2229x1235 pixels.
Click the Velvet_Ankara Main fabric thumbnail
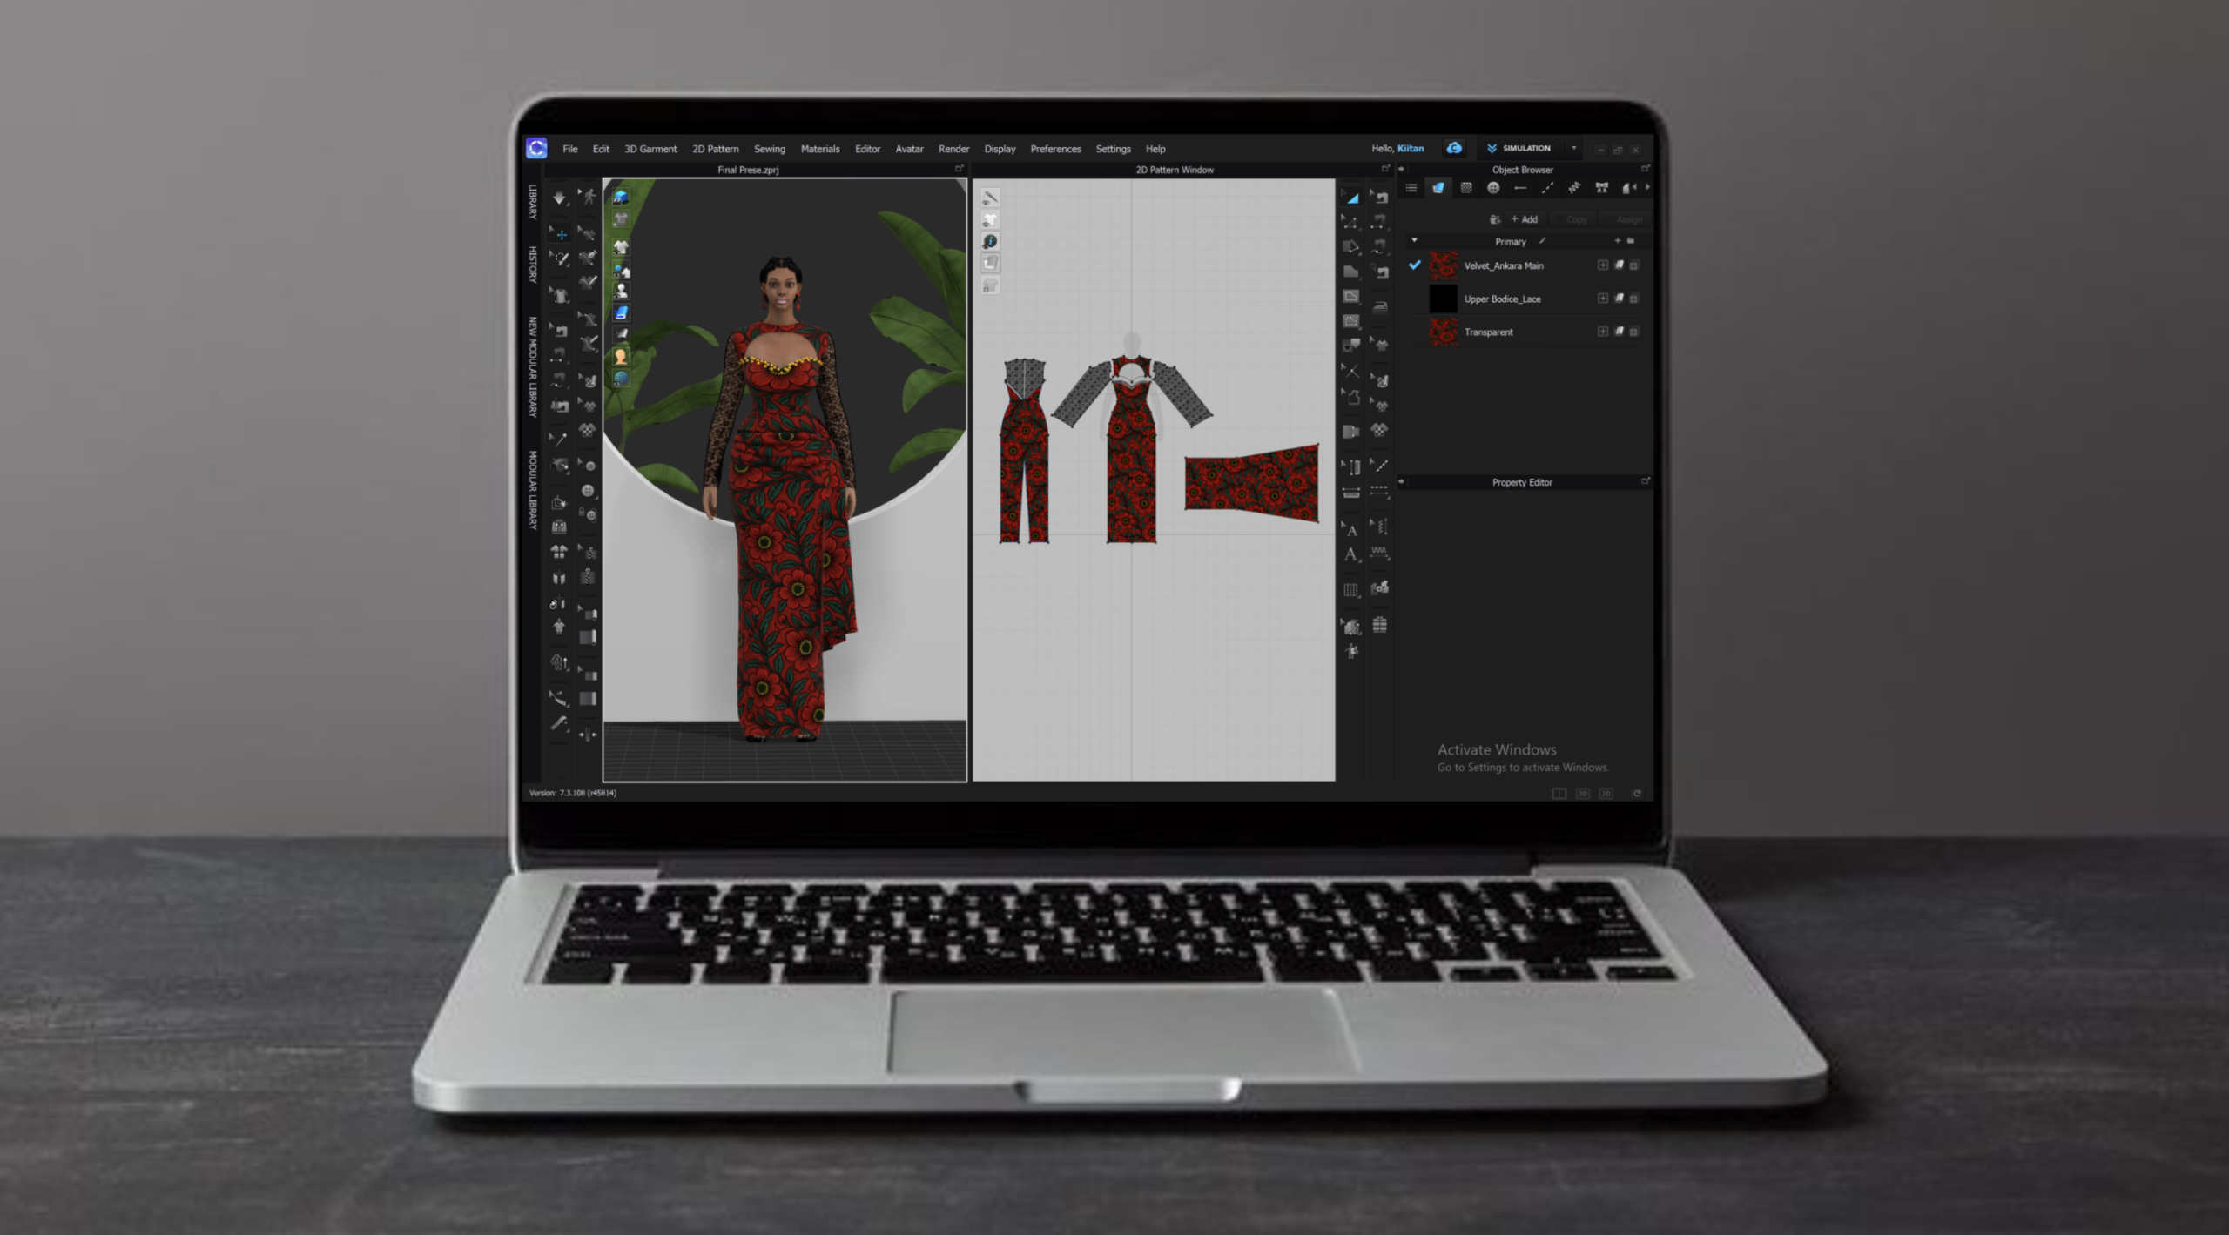pos(1444,266)
